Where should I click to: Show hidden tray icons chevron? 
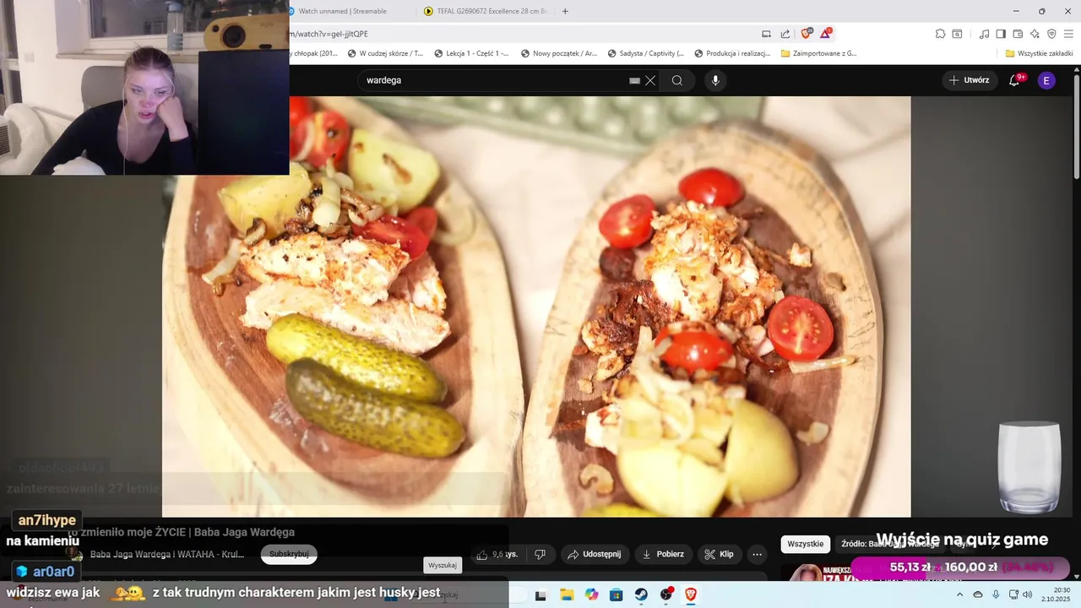(960, 595)
